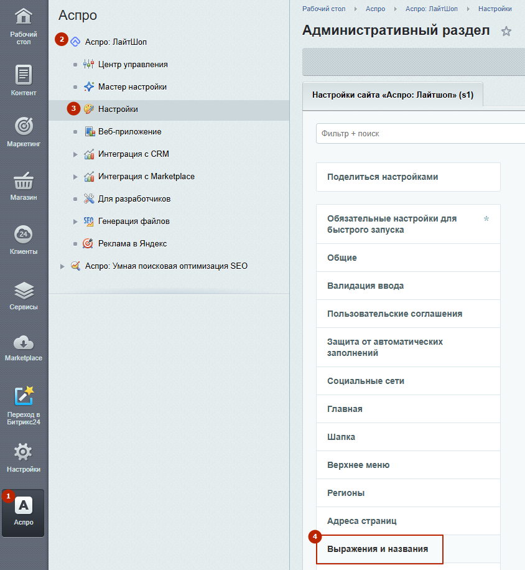Image resolution: width=525 pixels, height=570 pixels.
Task: Click the Умная поисковая оптимизация SEO icon
Action: pos(75,266)
